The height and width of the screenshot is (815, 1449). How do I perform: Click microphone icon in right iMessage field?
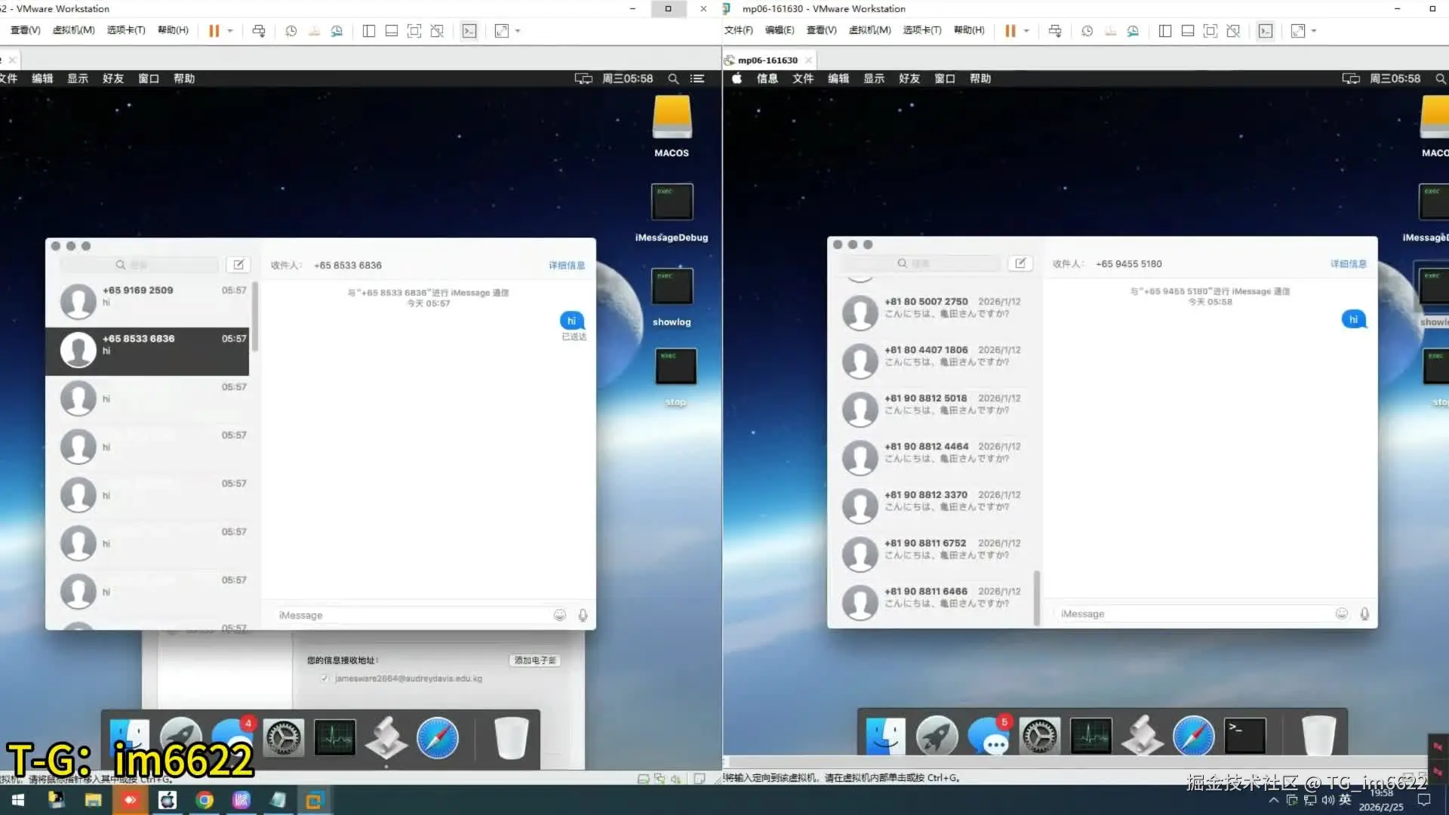coord(1364,614)
